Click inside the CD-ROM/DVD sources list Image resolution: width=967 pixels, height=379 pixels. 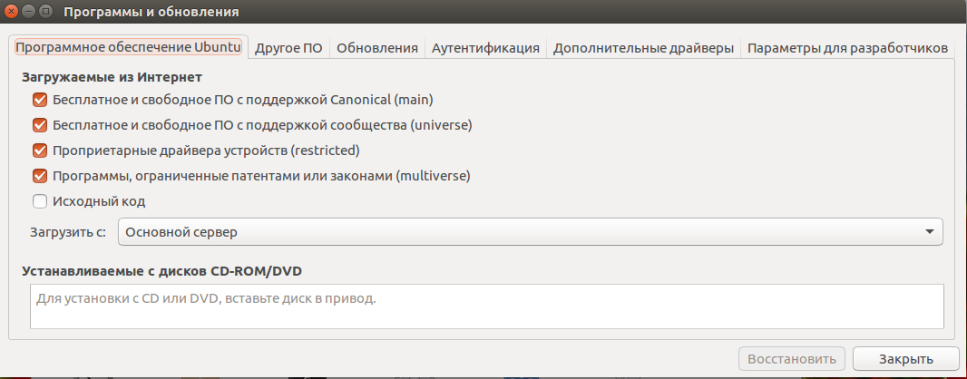pyautogui.click(x=487, y=306)
